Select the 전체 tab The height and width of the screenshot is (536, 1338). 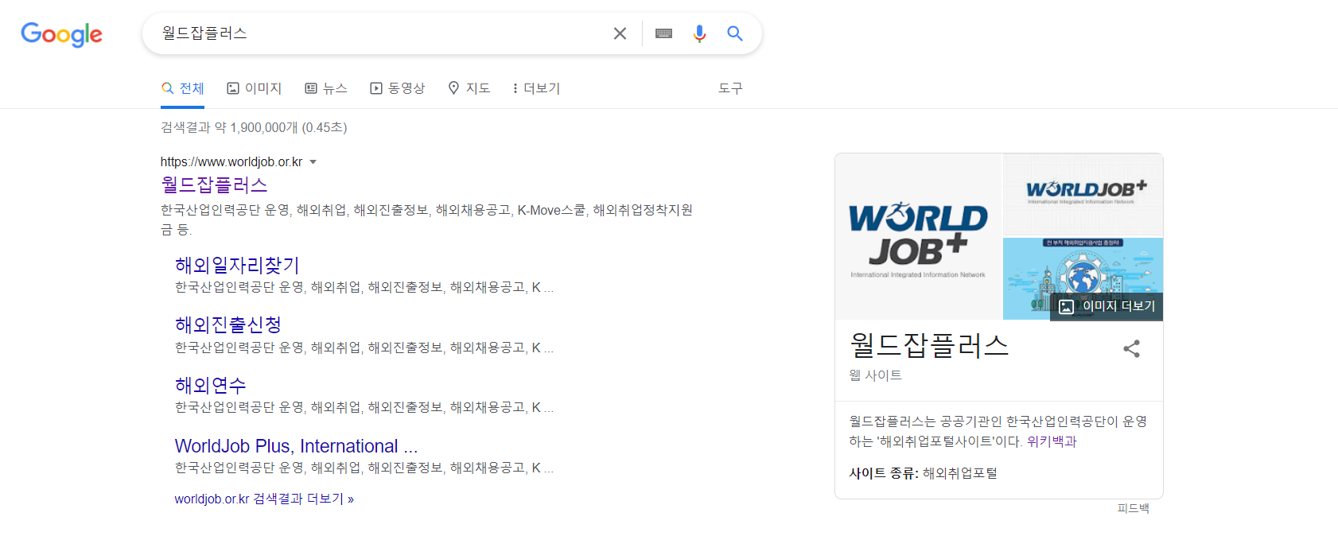coord(183,88)
